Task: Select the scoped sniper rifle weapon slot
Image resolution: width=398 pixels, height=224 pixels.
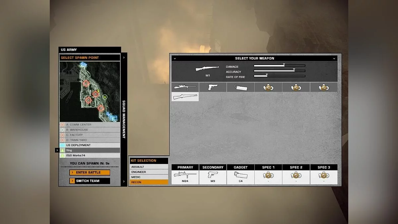Action: [x=185, y=87]
